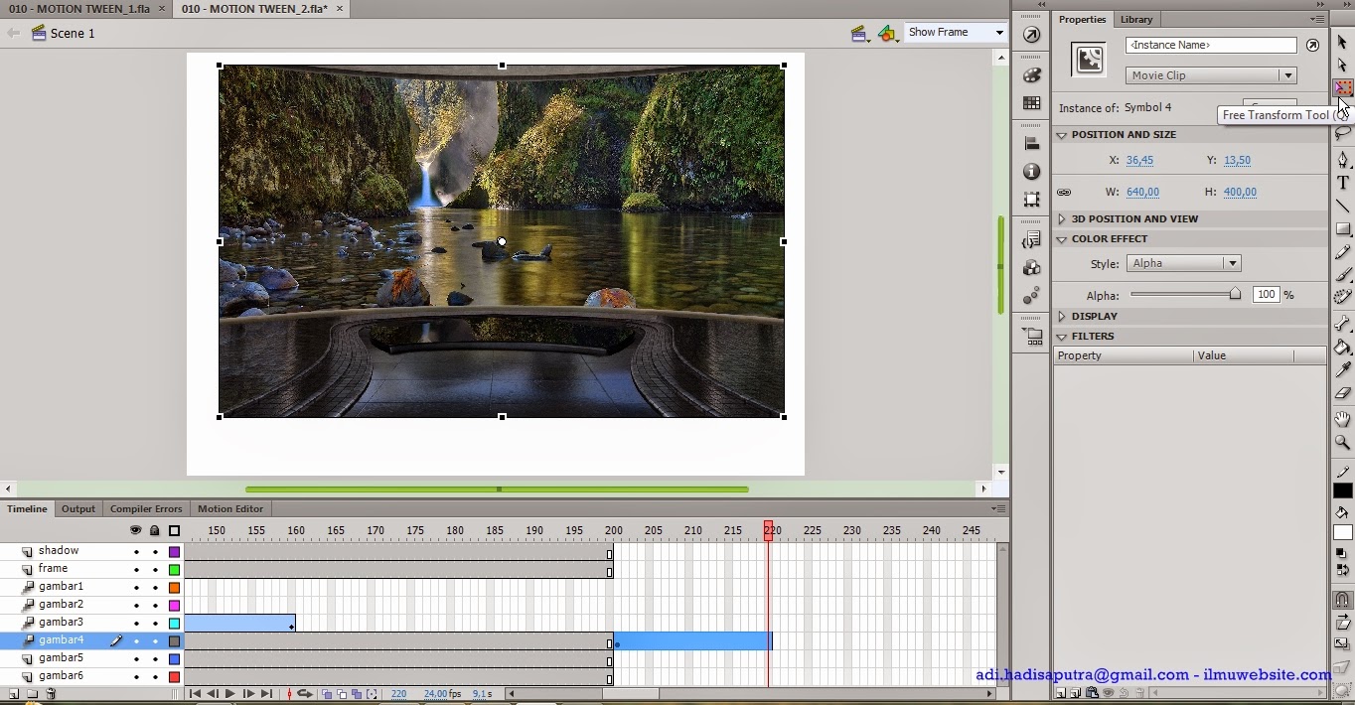Screen dimensions: 1355x705
Task: Switch to the Motion Editor tab
Action: [230, 508]
